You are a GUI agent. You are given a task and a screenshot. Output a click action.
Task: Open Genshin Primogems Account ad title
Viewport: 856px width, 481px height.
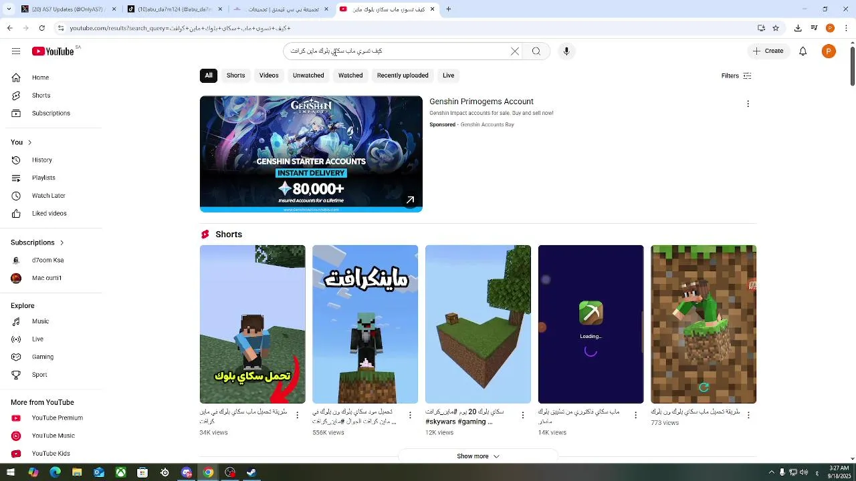coord(481,102)
